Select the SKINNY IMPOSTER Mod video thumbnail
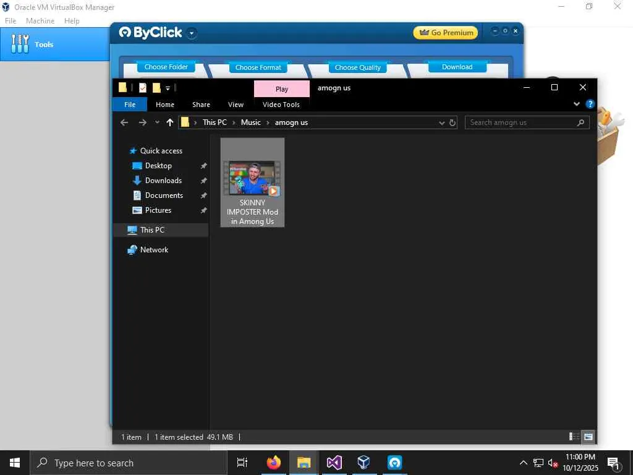 [252, 178]
